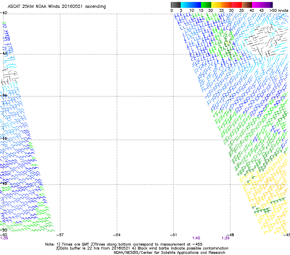Click the -42 latitude axis label
The image size is (290, 255).
coord(4,53)
